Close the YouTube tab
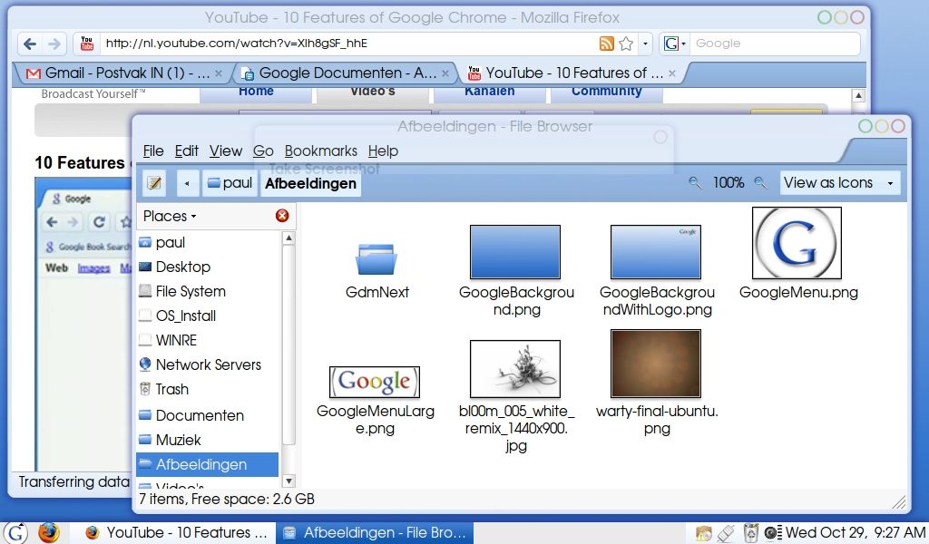 click(x=672, y=73)
